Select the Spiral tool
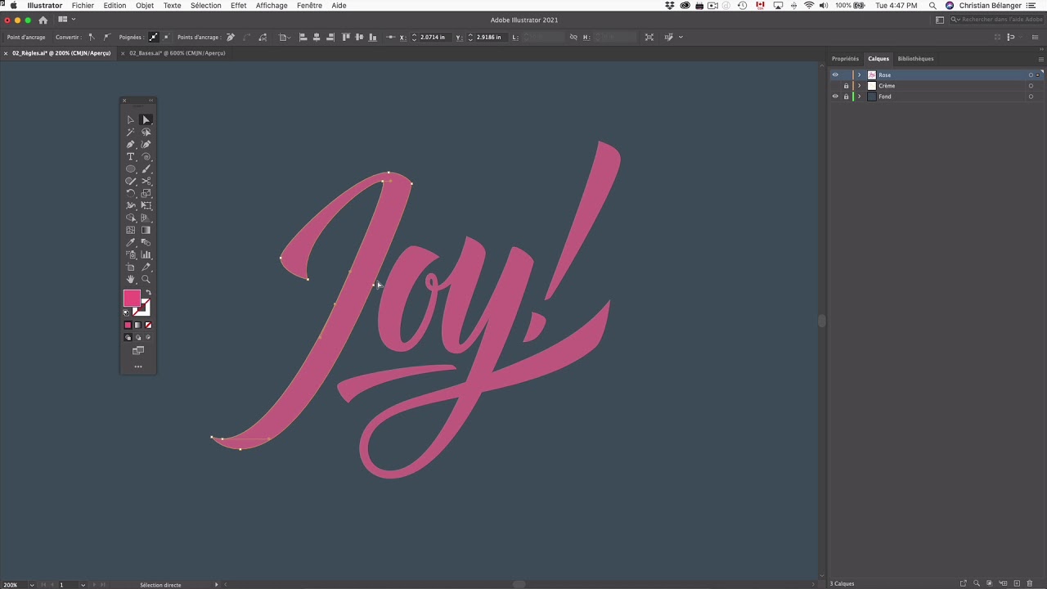The height and width of the screenshot is (589, 1047). click(x=146, y=156)
